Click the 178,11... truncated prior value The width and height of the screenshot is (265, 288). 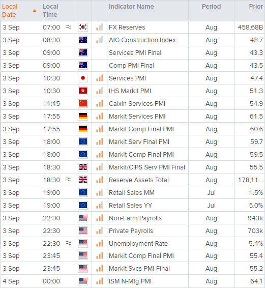point(250,180)
